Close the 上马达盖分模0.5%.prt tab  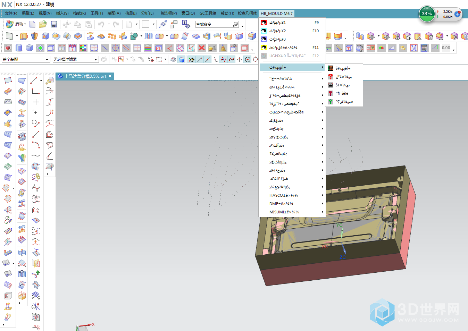tap(110, 76)
